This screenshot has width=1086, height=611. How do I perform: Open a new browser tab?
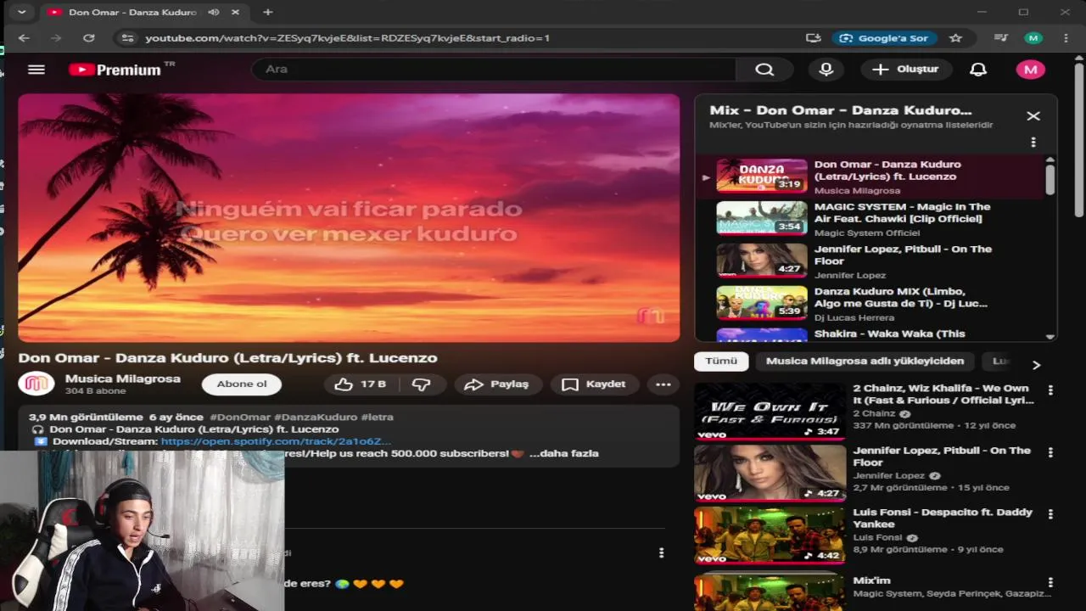coord(268,13)
